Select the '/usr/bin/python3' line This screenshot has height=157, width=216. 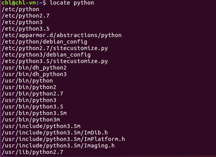29,100
